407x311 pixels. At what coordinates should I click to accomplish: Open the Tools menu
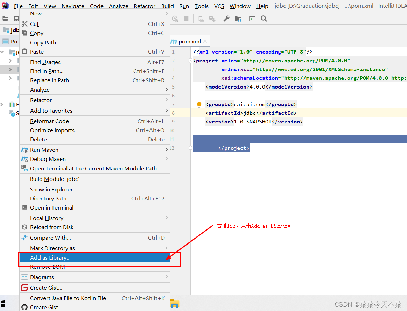pyautogui.click(x=202, y=6)
